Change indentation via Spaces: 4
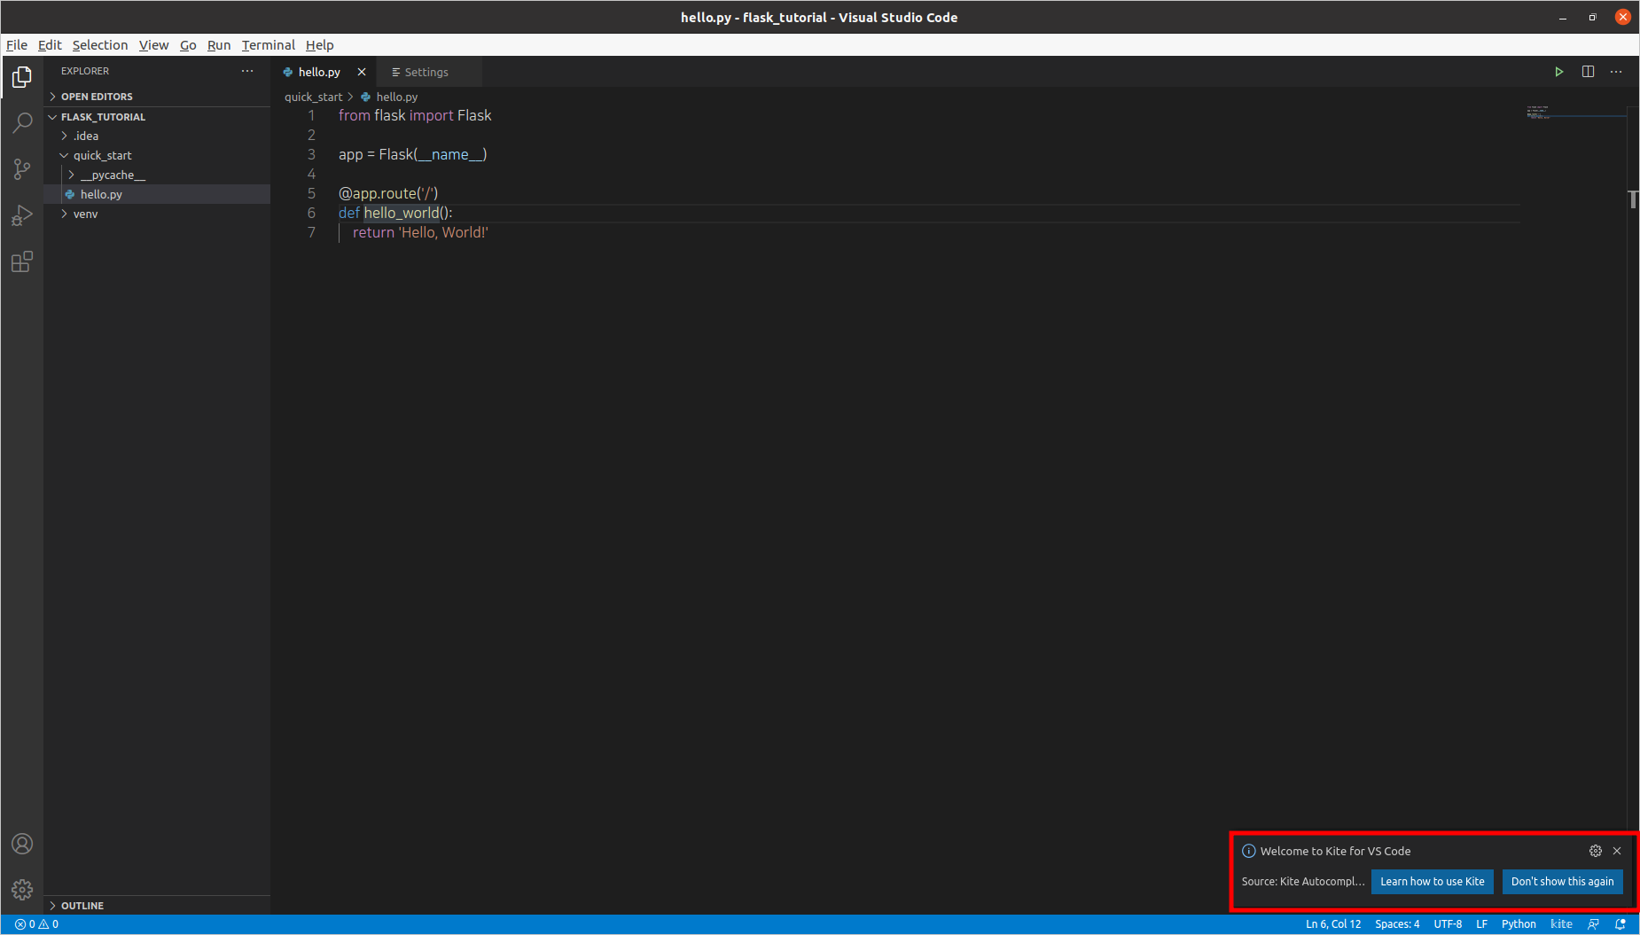1640x935 pixels. pos(1397,924)
